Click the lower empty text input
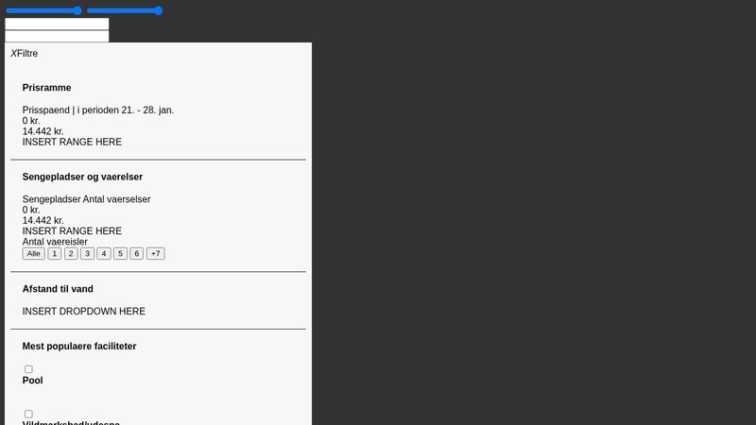This screenshot has height=425, width=756. tap(57, 36)
